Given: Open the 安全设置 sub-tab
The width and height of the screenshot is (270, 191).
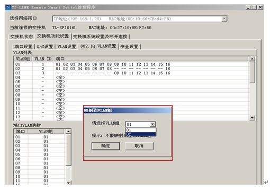Looking at the screenshot, I should (129, 47).
